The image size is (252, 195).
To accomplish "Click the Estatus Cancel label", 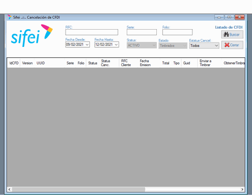I will pyautogui.click(x=201, y=40).
